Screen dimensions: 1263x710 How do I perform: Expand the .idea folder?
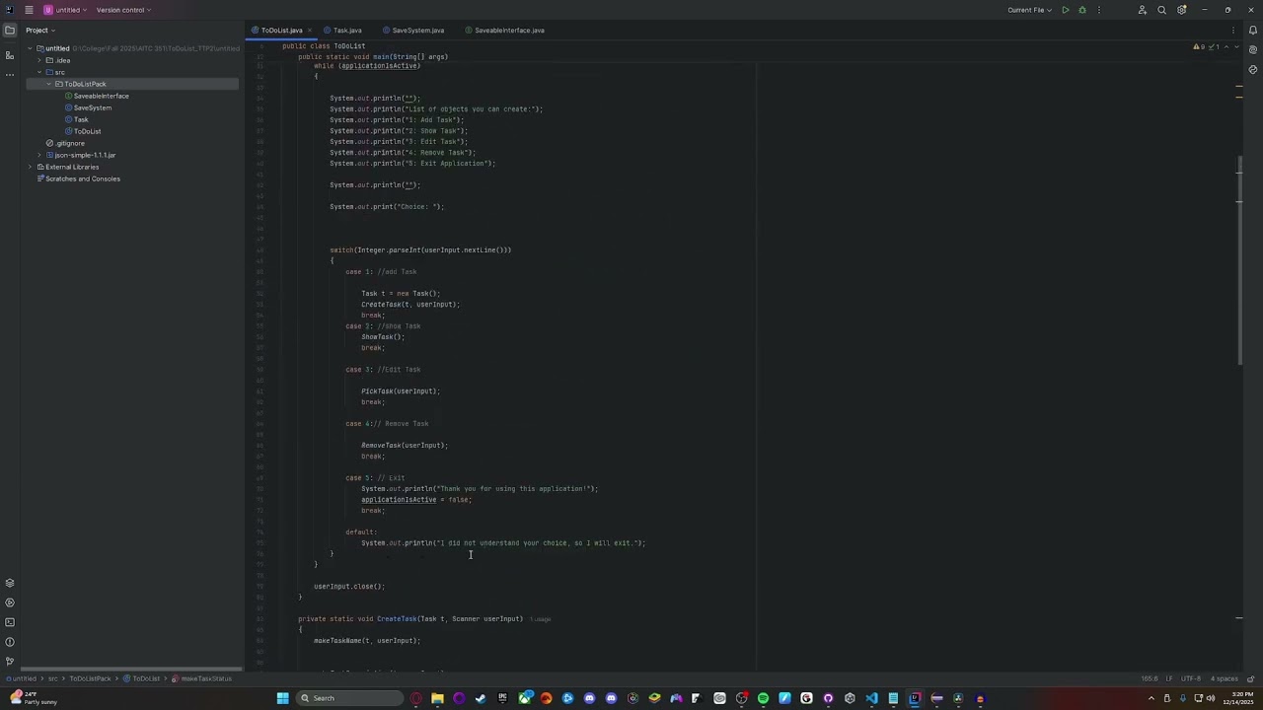tap(38, 60)
